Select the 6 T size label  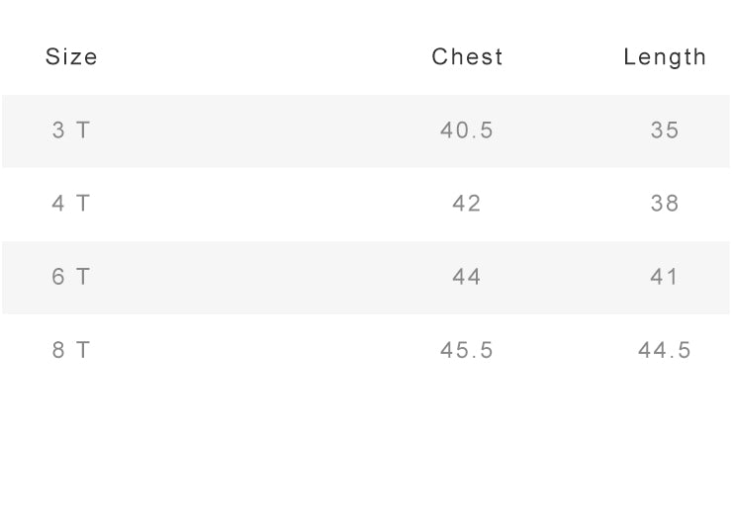70,277
